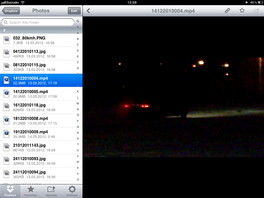Tap the magnifier at top of index bar

[x=78, y=21]
